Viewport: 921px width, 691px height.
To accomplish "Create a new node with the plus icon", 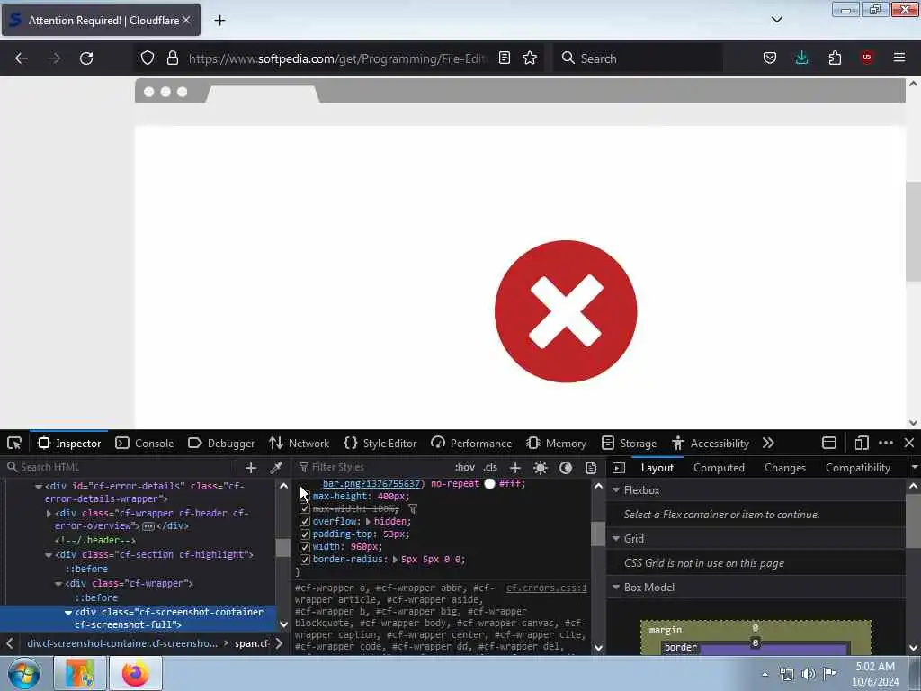I will point(251,468).
